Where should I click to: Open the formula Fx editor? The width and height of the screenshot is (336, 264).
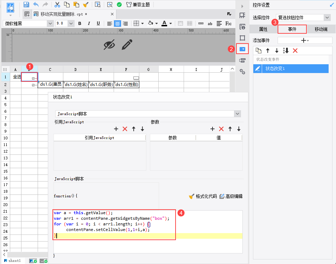coord(228,24)
